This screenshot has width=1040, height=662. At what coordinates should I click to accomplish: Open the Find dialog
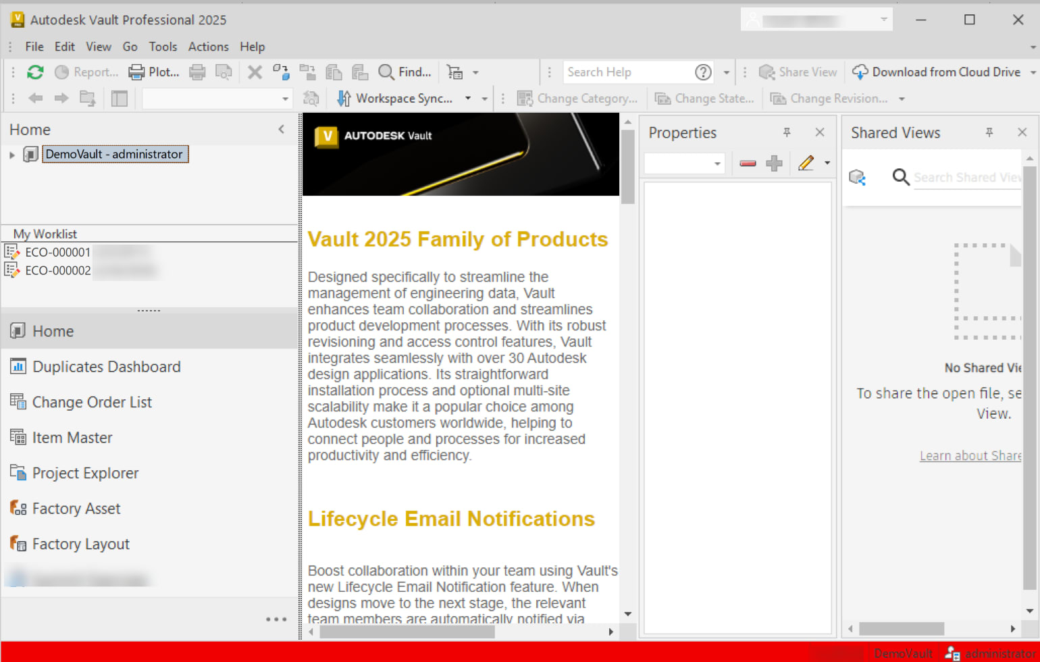(405, 72)
